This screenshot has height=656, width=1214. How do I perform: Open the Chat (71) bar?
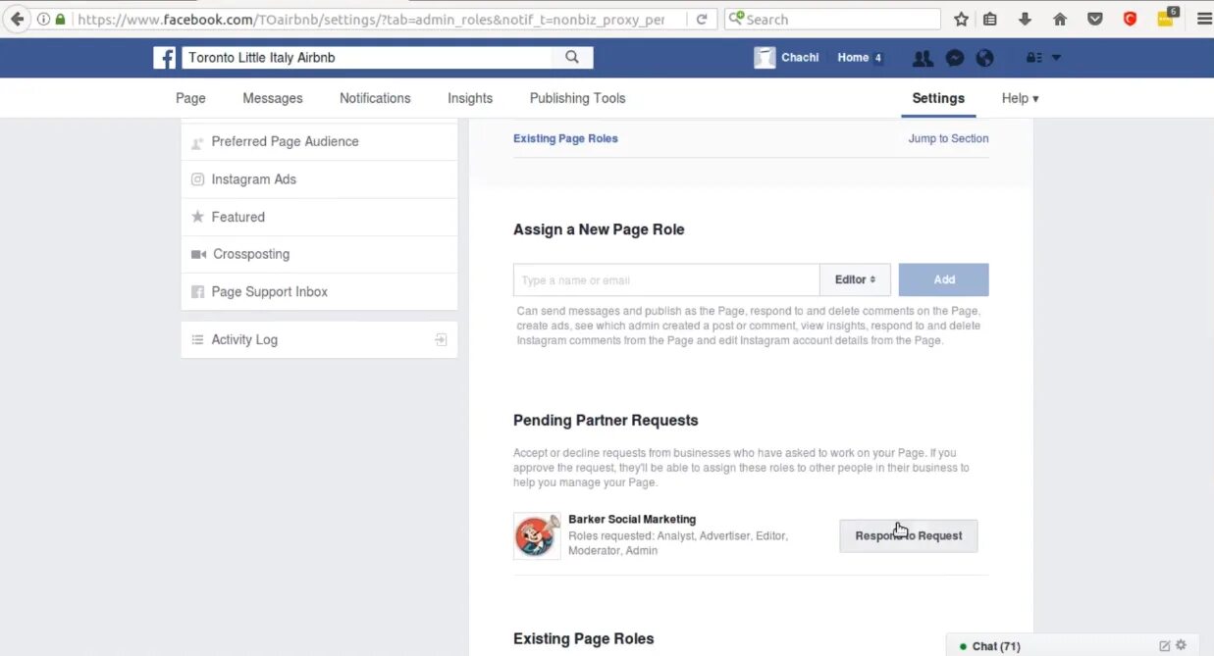click(1072, 646)
